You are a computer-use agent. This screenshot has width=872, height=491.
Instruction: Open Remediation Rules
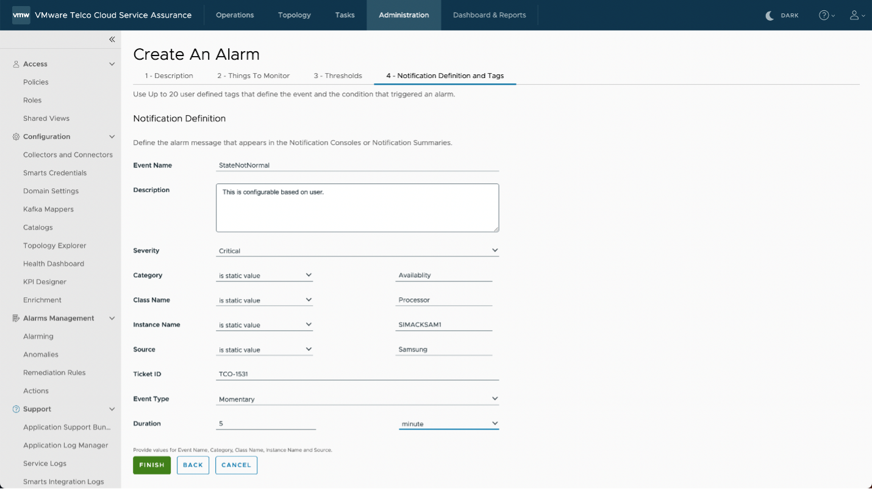pyautogui.click(x=54, y=373)
